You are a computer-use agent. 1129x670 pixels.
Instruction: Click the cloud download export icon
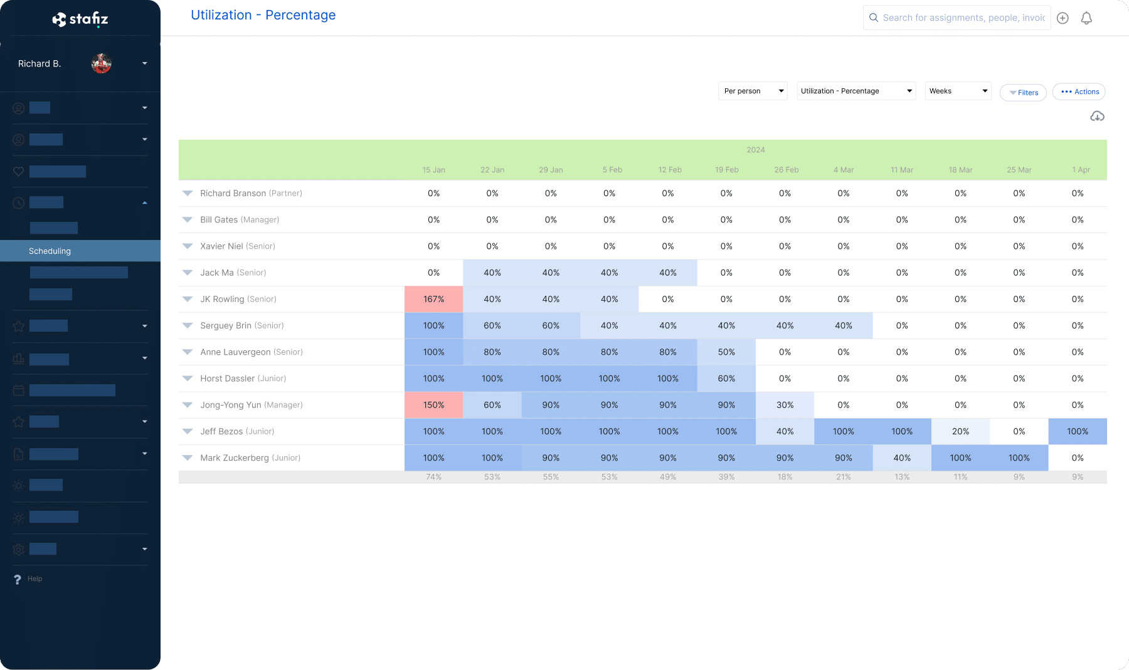pos(1097,117)
